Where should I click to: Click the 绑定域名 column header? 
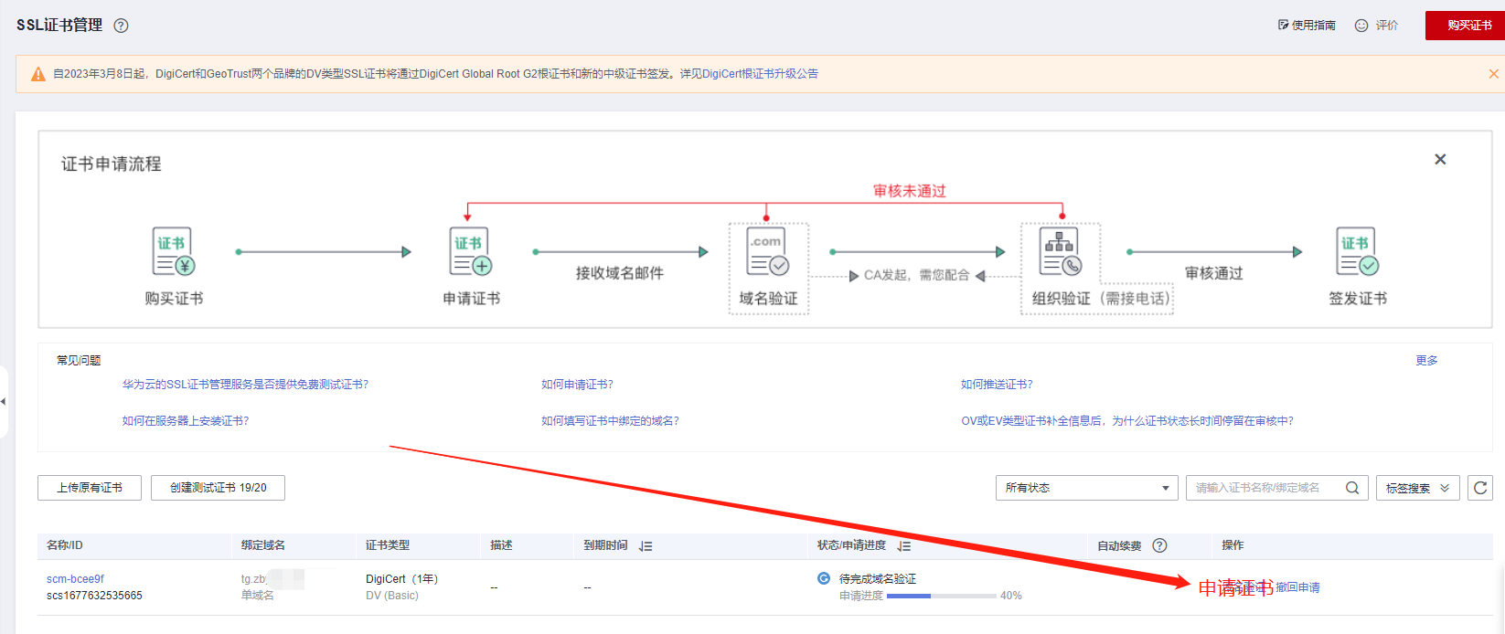pyautogui.click(x=263, y=545)
